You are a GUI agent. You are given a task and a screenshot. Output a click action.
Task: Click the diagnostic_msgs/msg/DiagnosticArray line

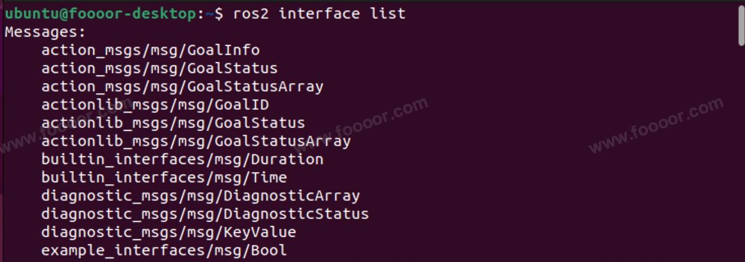tap(200, 196)
